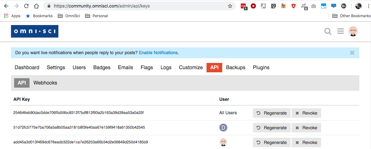Screen dimensions: 371x149
Task: Click the User column header
Action: pyautogui.click(x=224, y=99)
